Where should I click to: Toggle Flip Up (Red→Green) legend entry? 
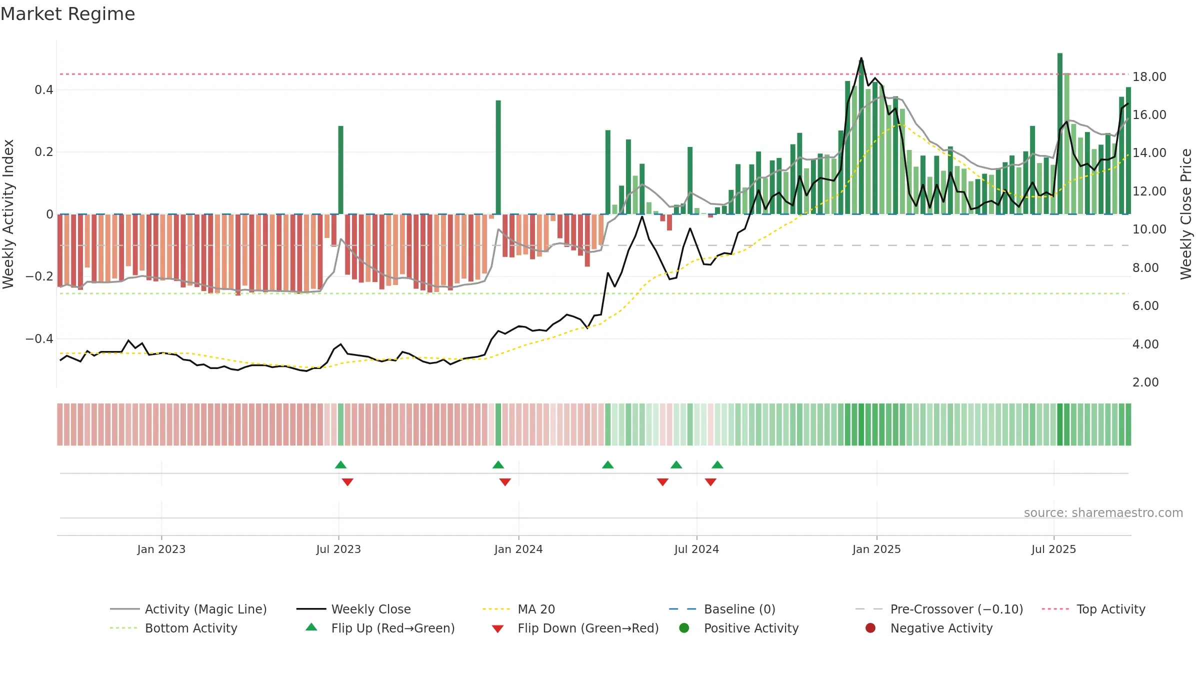click(x=380, y=628)
